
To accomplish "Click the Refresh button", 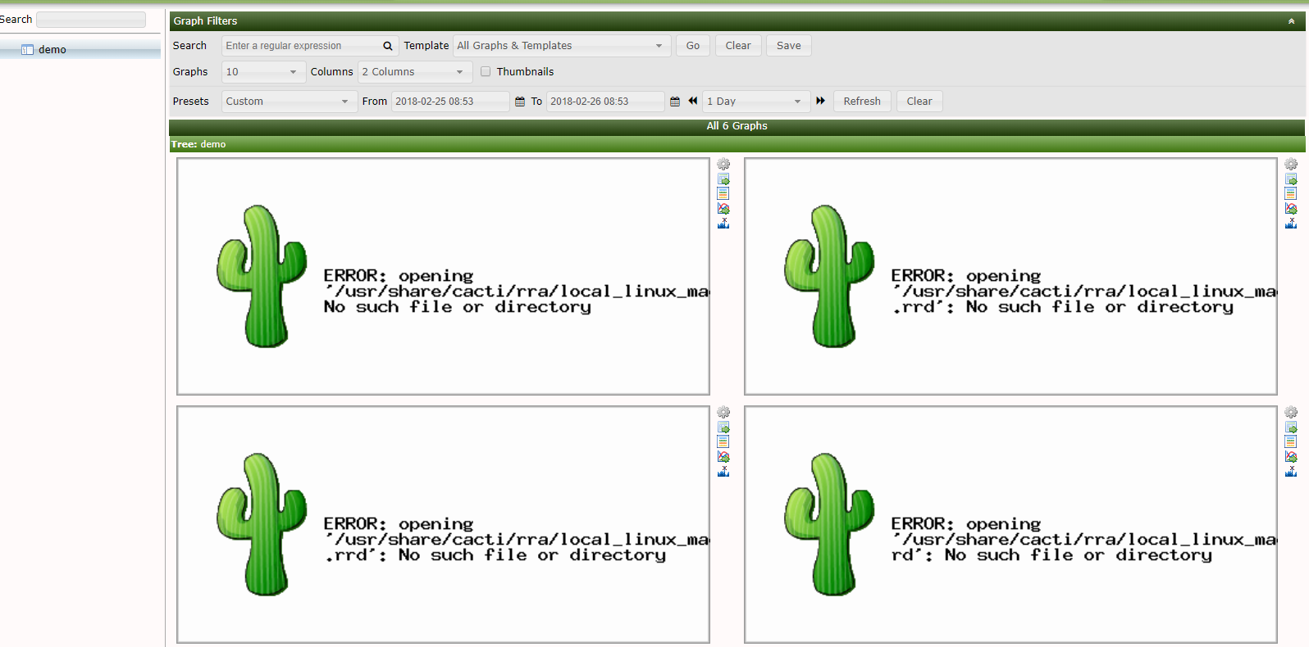I will click(862, 102).
